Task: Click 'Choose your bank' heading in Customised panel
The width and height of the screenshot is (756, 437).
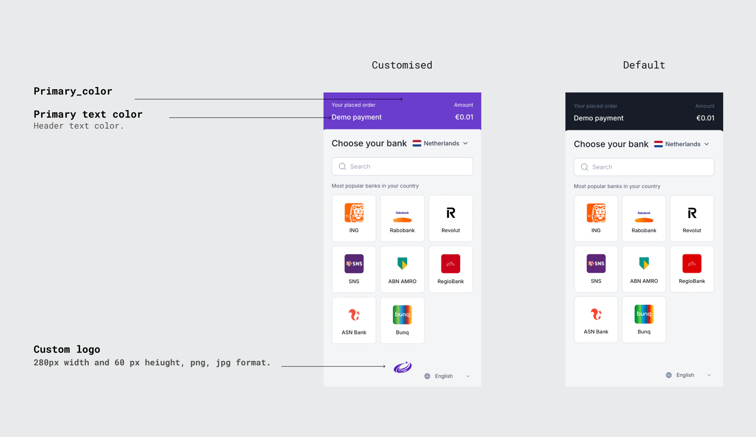Action: [x=369, y=143]
